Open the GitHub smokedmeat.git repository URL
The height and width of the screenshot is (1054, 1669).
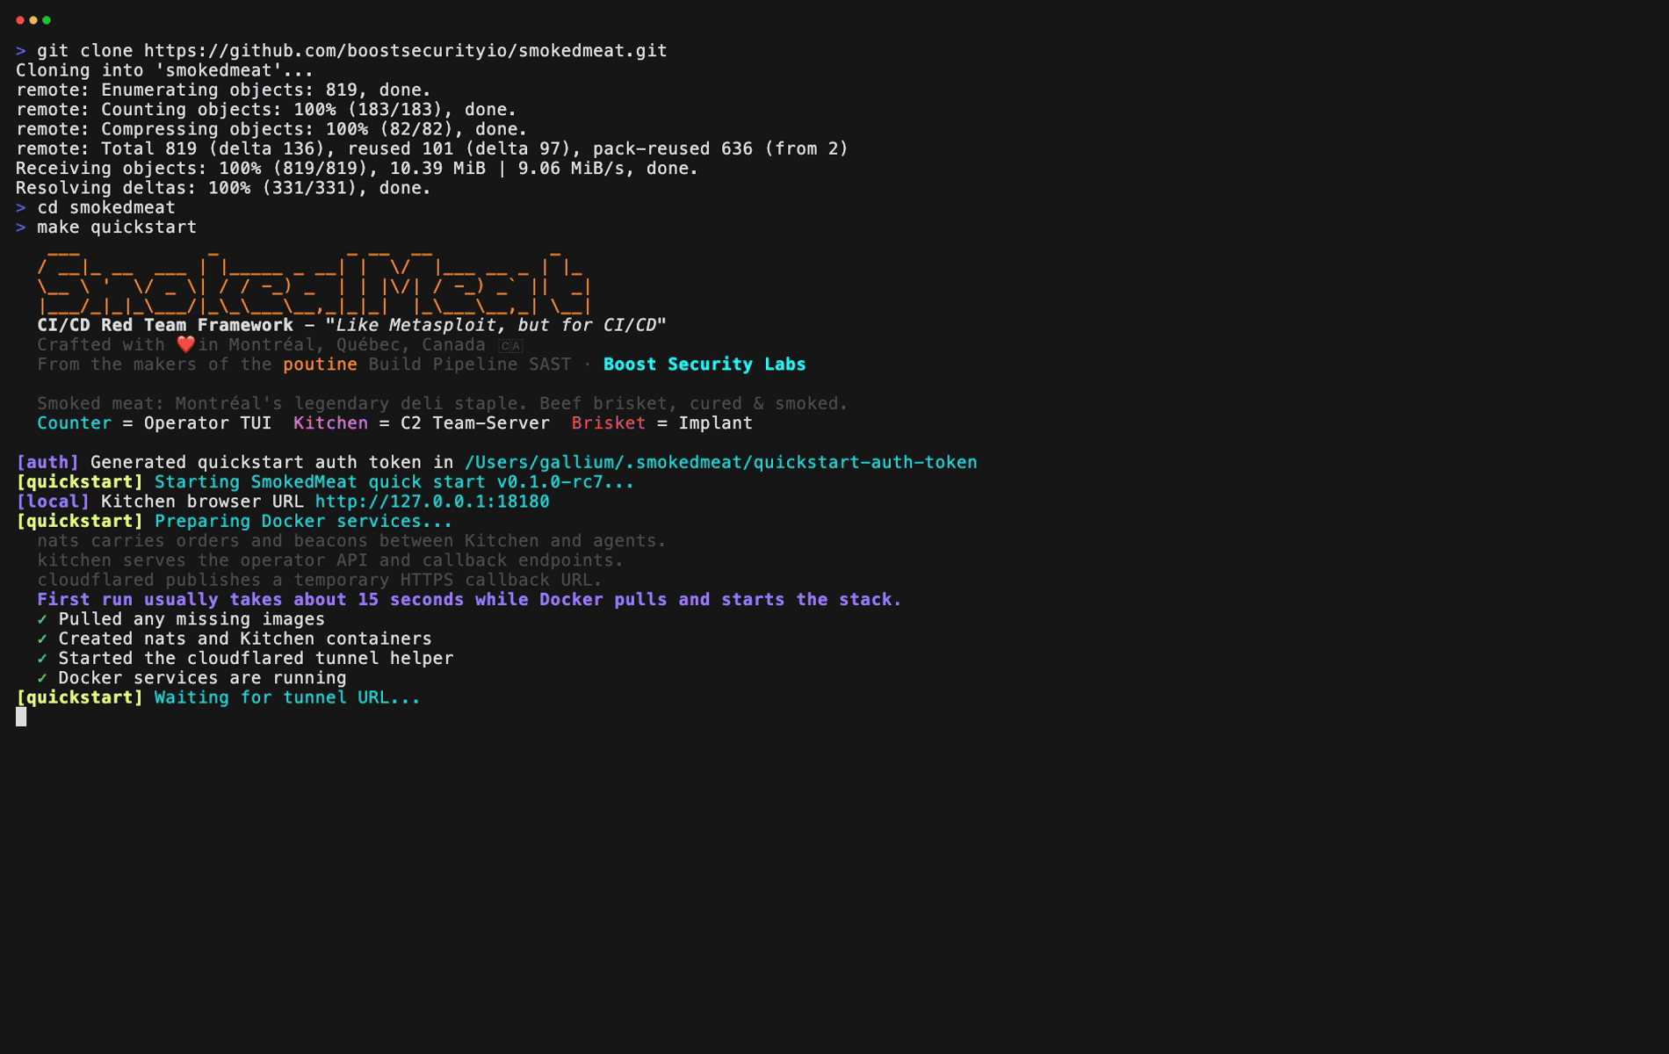405,51
